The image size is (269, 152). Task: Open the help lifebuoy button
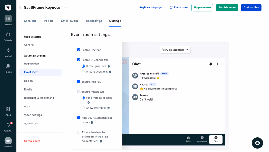point(257,143)
